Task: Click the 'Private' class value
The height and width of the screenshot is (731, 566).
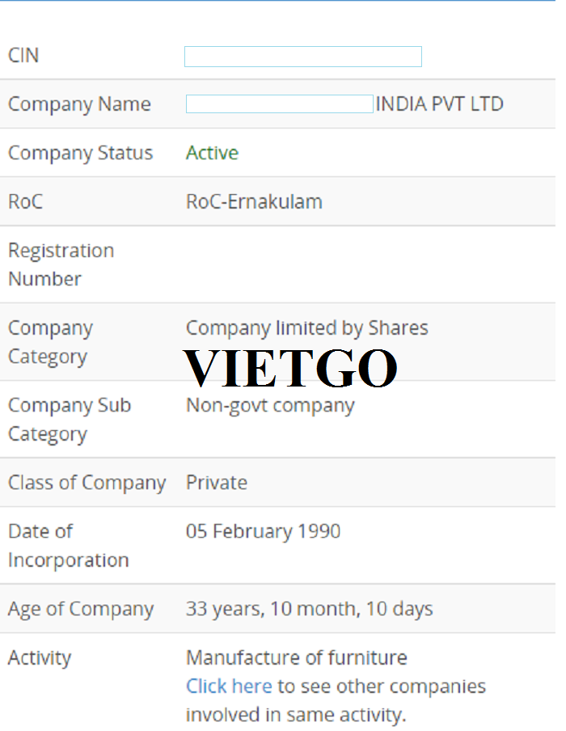Action: (x=217, y=483)
